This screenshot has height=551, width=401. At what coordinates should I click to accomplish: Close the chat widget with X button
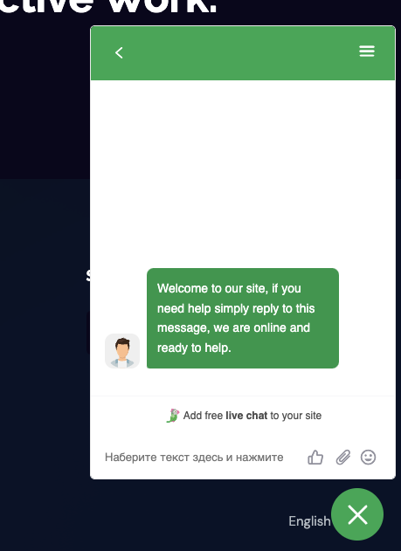coord(357,514)
